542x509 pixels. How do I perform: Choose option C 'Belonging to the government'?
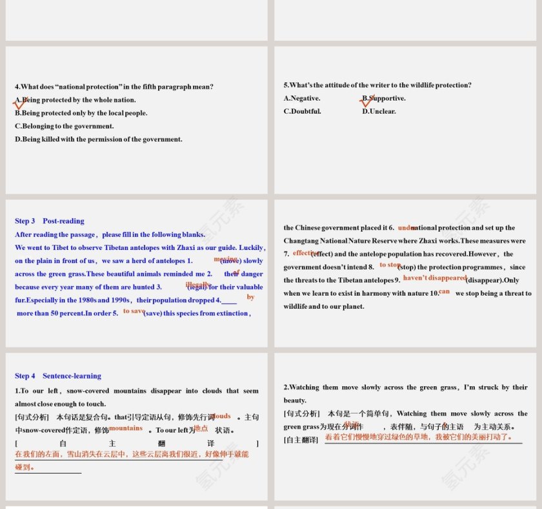pos(64,126)
